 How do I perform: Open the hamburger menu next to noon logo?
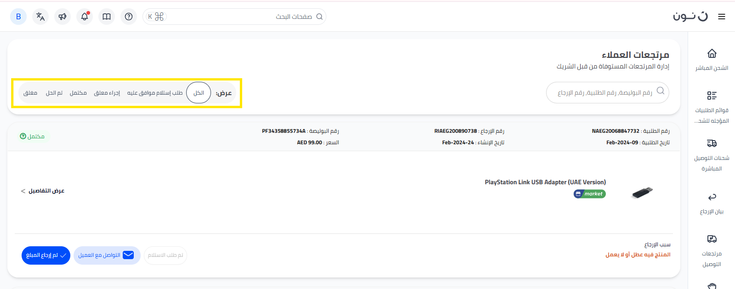point(722,17)
